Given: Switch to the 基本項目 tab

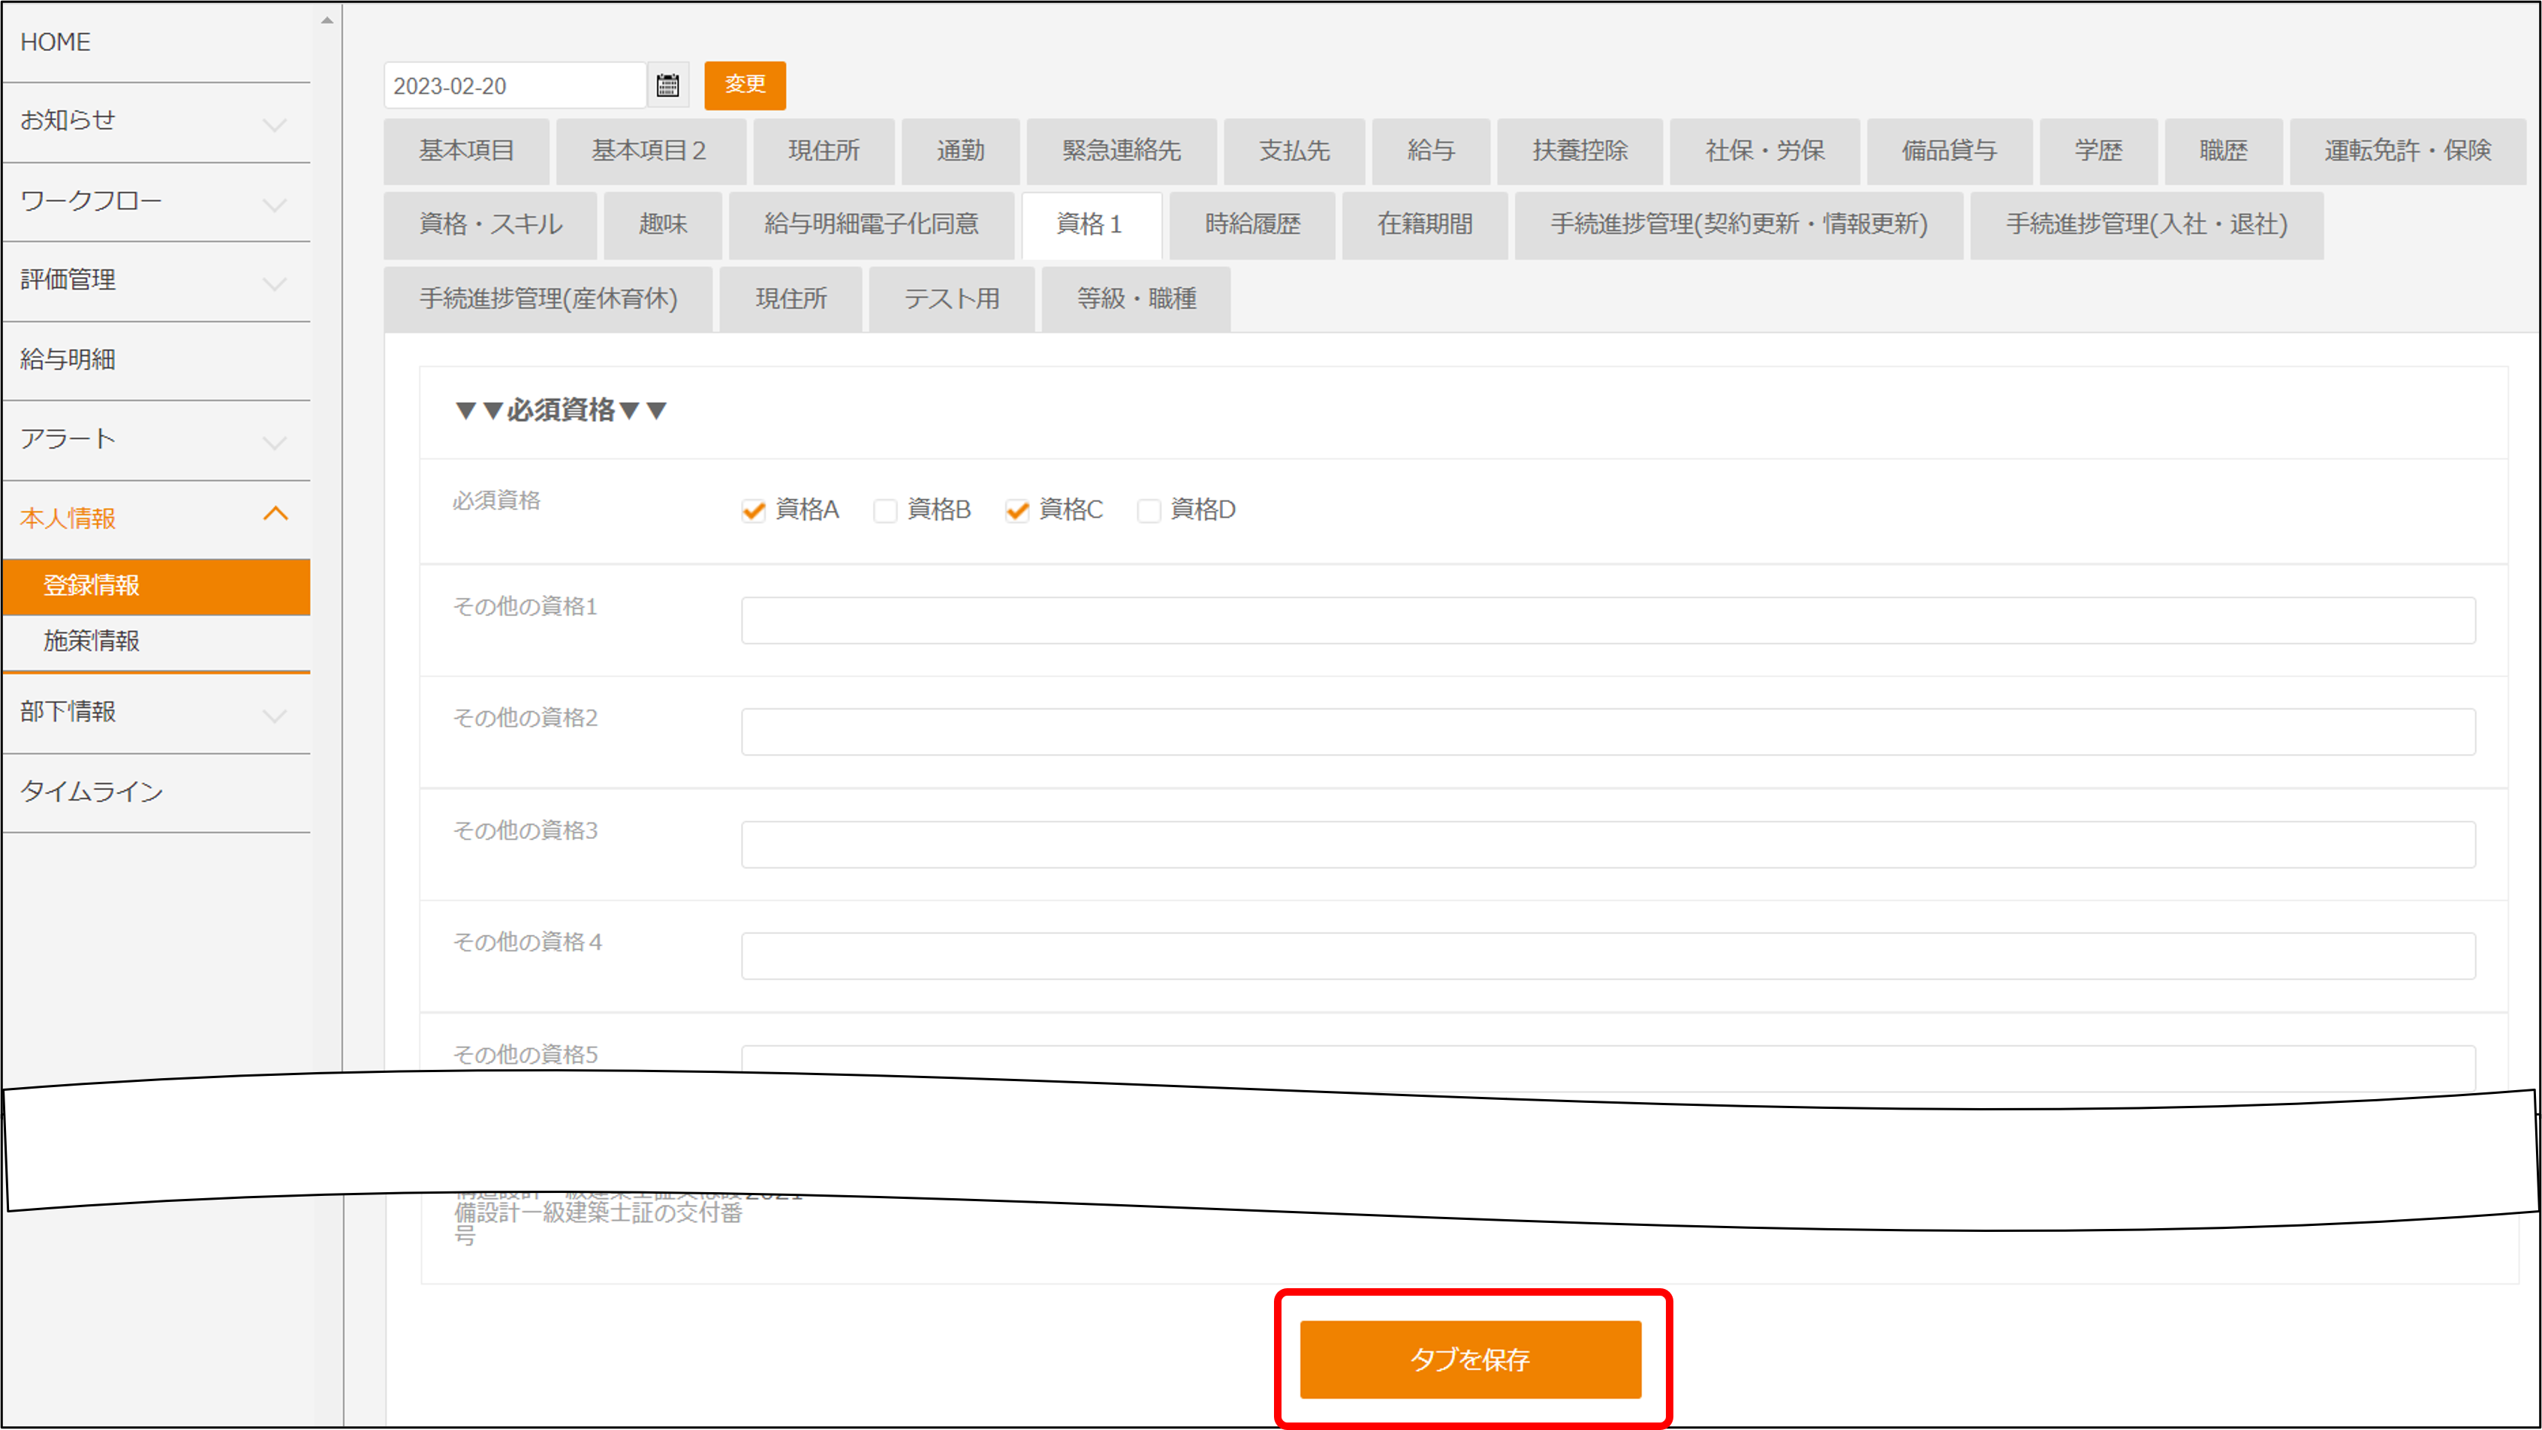Looking at the screenshot, I should coord(465,151).
